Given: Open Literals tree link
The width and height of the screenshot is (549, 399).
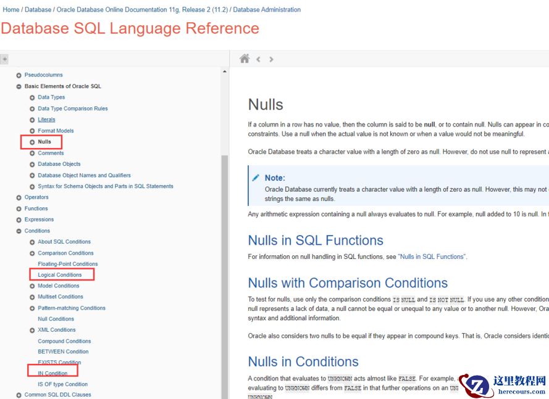Looking at the screenshot, I should point(46,120).
